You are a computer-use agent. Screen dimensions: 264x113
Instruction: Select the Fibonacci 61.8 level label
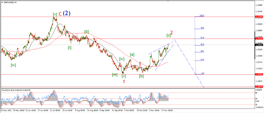[x=202, y=37]
